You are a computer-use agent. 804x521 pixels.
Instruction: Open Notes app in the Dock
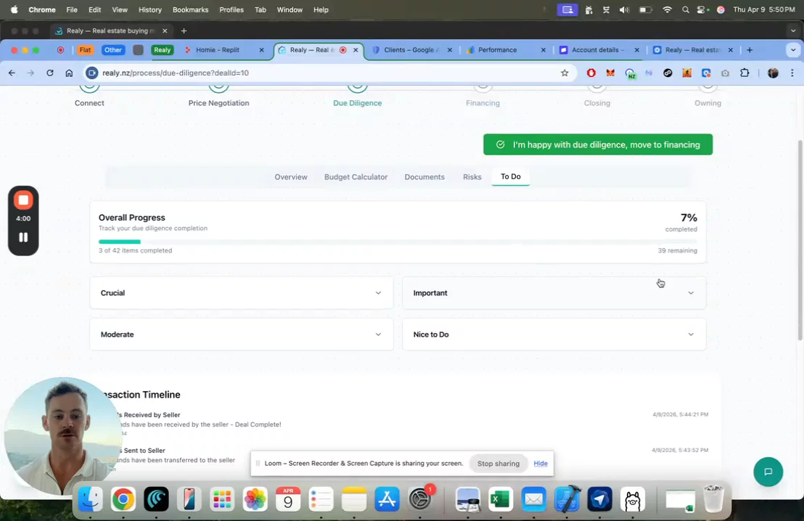click(354, 499)
